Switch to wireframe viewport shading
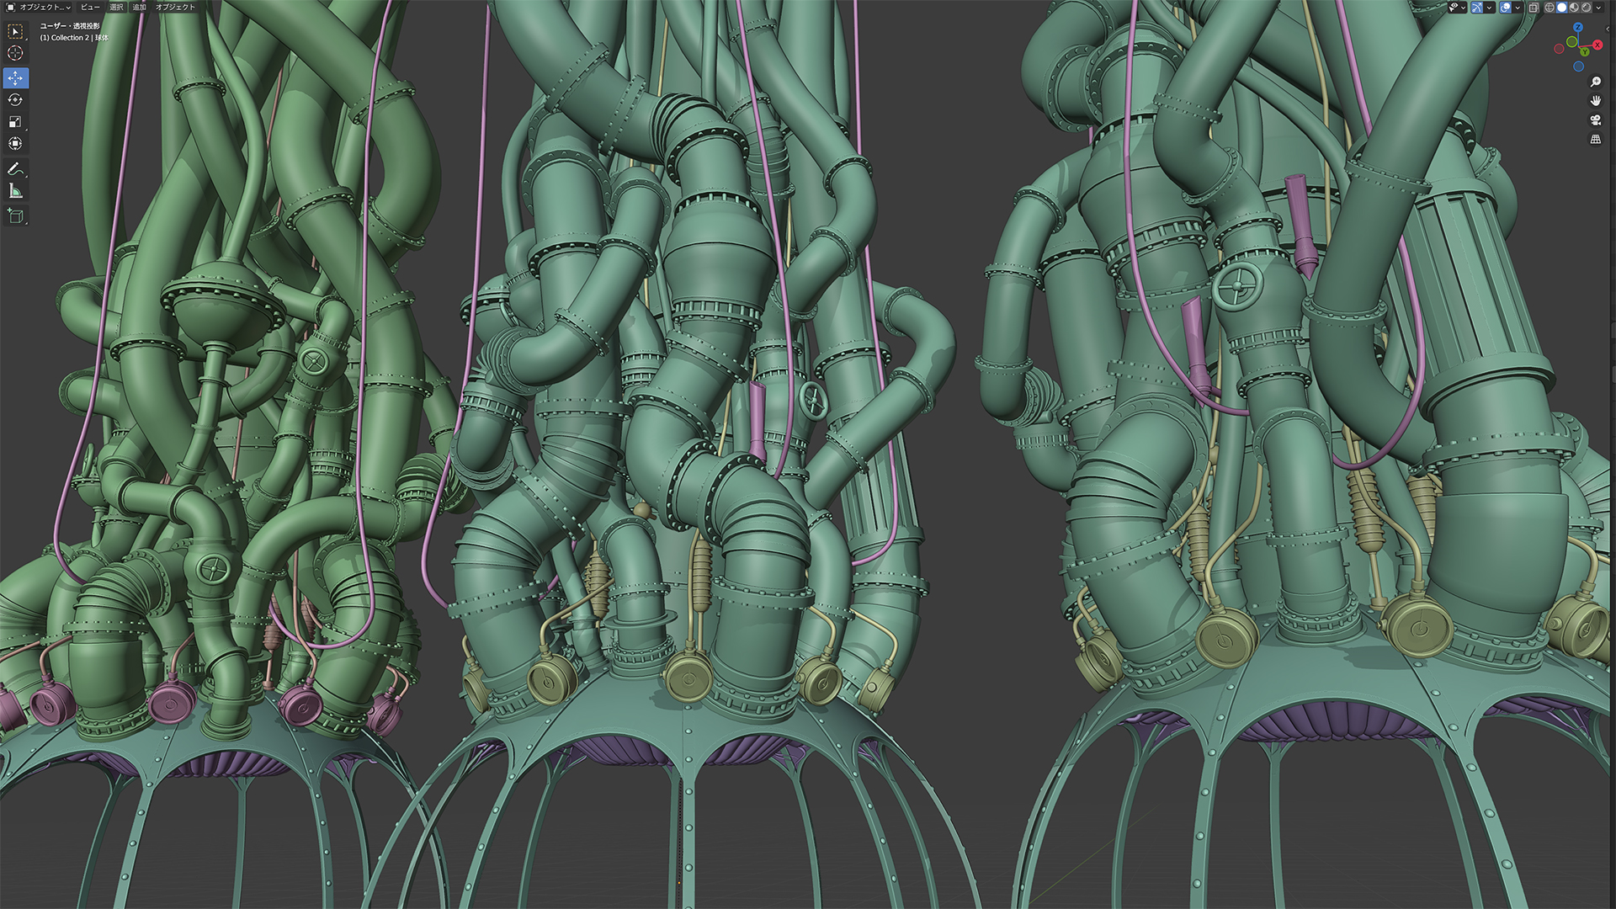 (x=1550, y=8)
